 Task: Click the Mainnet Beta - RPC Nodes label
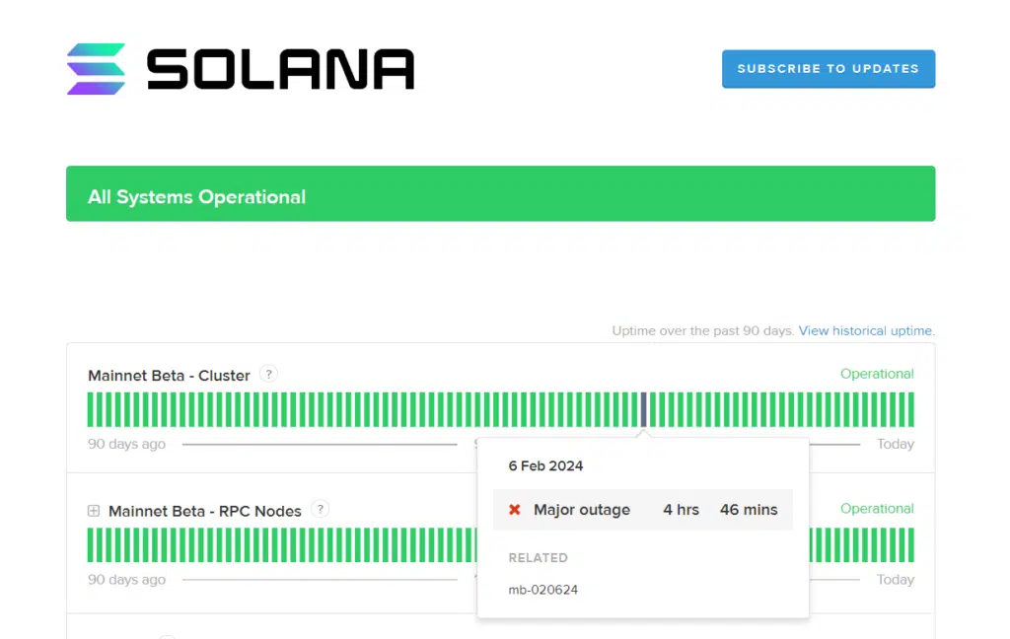(x=205, y=511)
